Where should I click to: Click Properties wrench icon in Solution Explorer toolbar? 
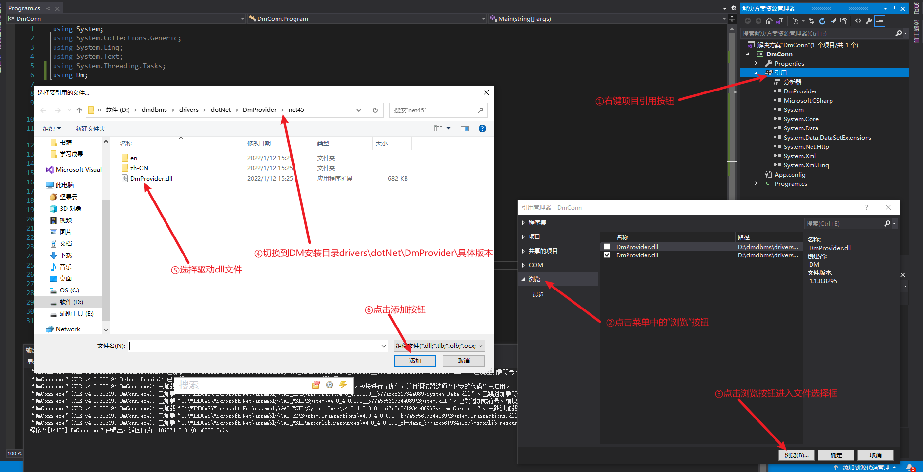point(869,21)
